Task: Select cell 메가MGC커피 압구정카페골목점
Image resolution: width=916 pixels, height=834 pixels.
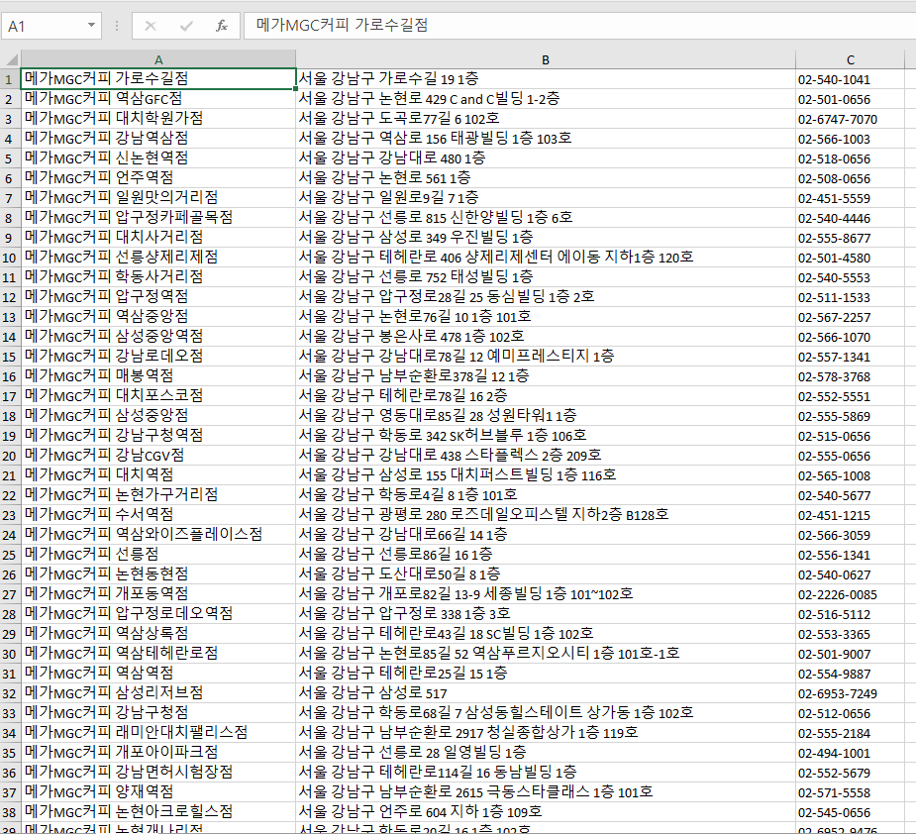Action: [158, 218]
